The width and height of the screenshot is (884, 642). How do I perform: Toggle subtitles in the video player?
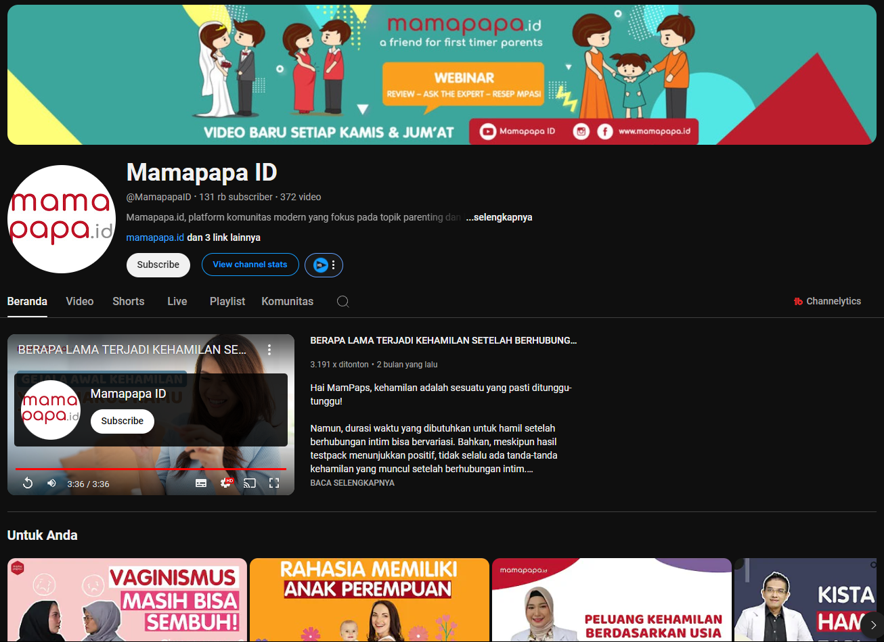(x=201, y=483)
